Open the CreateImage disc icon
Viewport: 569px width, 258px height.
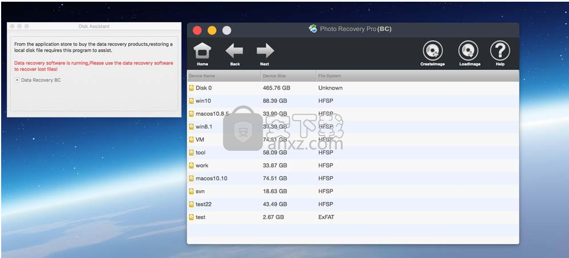(432, 50)
